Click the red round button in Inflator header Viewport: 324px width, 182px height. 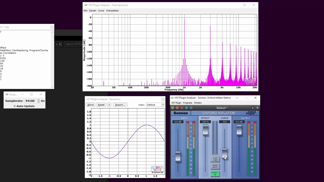[182, 108]
